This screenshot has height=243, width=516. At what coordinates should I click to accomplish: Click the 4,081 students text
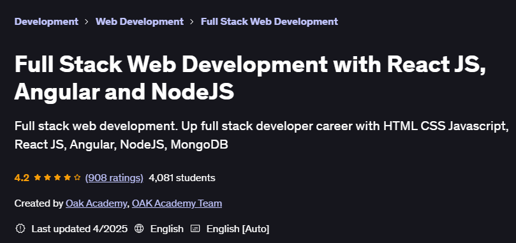(182, 178)
